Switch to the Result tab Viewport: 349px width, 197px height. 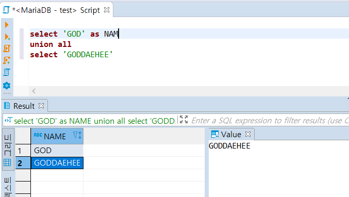coord(24,106)
